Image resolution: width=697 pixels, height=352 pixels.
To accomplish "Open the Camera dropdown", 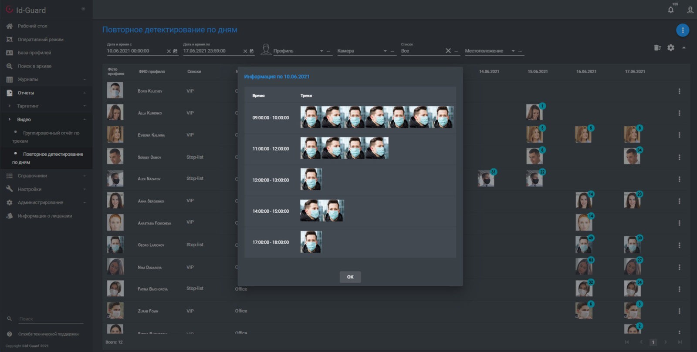I will click(385, 51).
